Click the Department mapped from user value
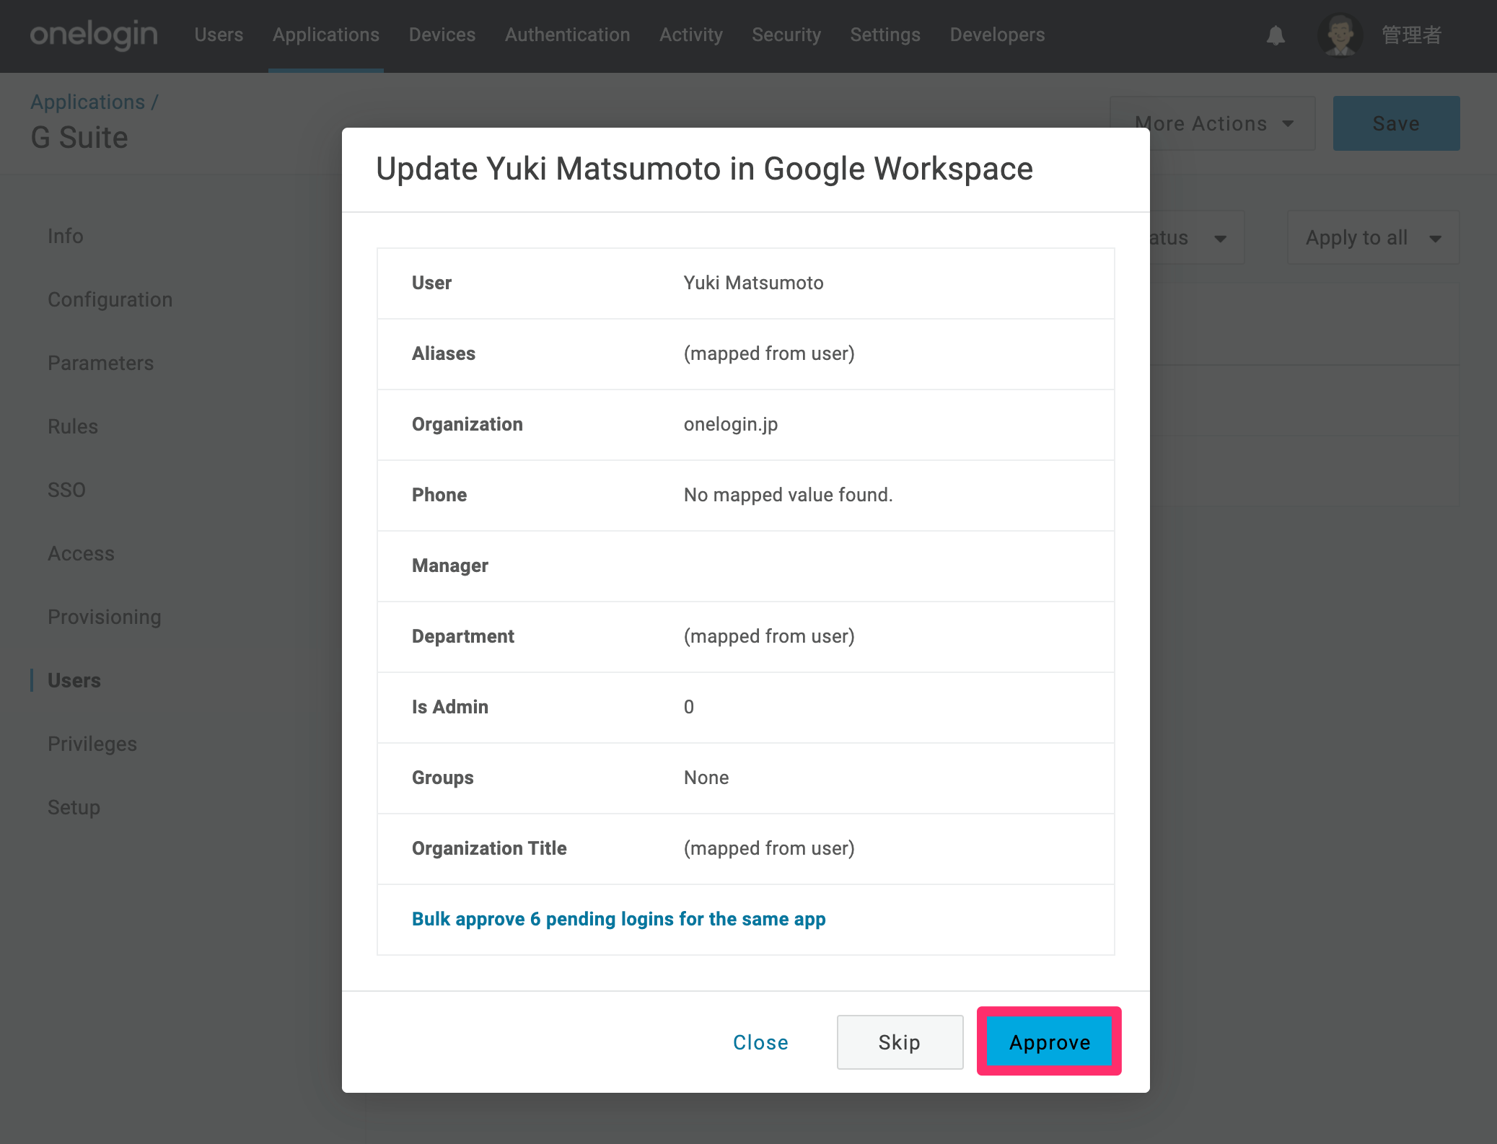 [x=769, y=636]
